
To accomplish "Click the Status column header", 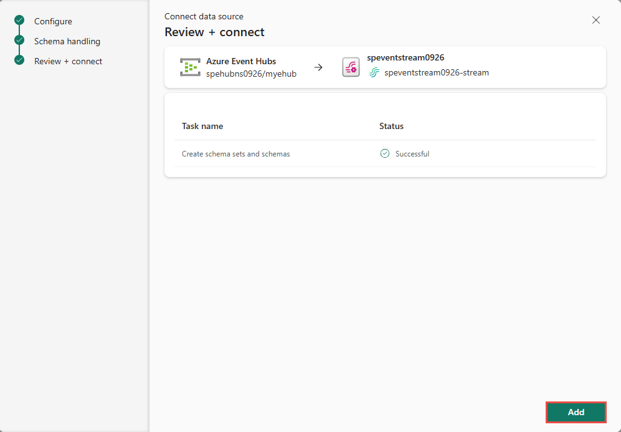I will (391, 126).
